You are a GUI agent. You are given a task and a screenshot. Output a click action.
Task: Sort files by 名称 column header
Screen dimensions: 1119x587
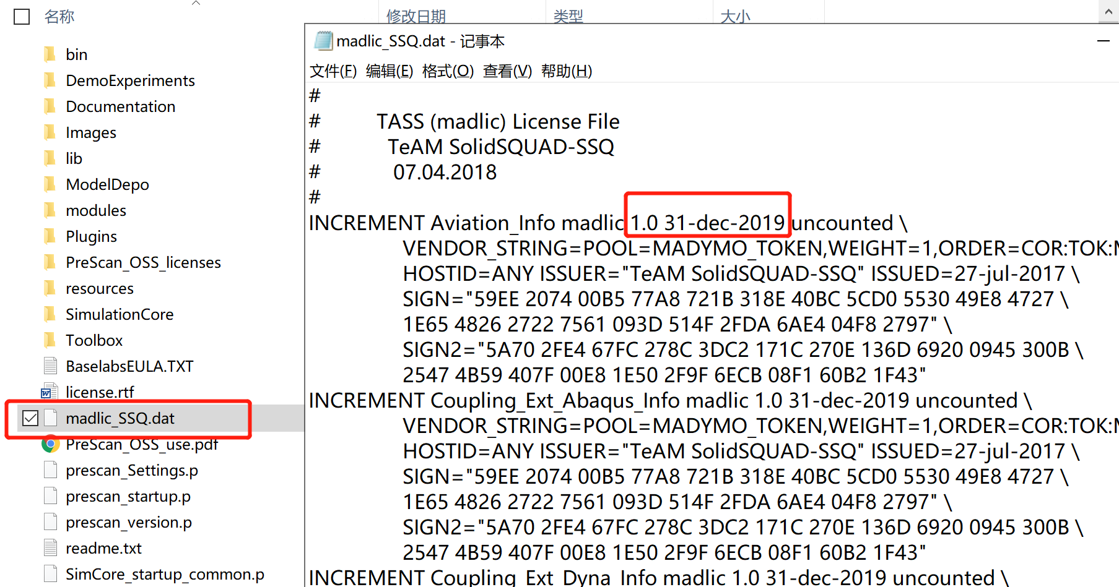[x=59, y=17]
